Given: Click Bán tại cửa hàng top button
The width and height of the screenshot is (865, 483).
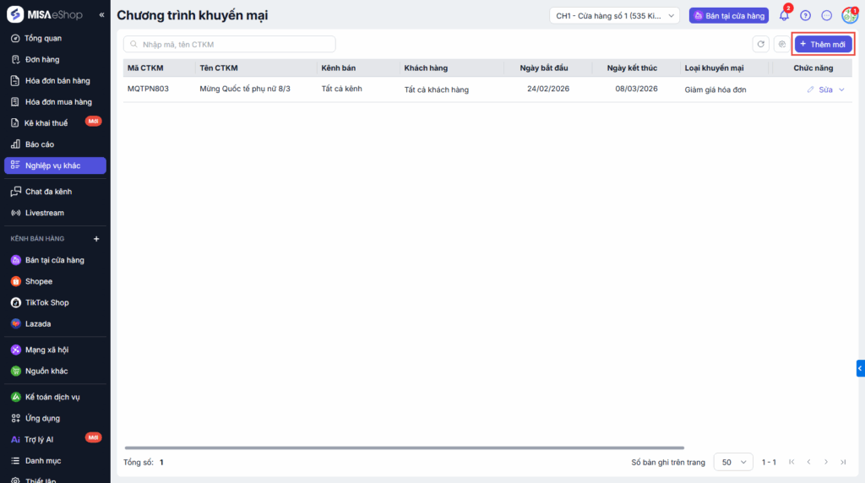Looking at the screenshot, I should 729,15.
